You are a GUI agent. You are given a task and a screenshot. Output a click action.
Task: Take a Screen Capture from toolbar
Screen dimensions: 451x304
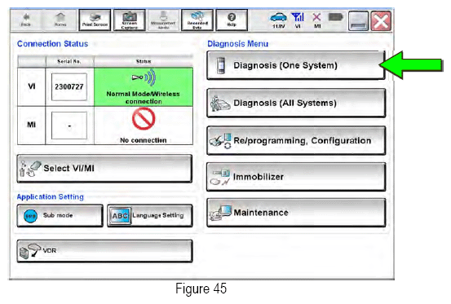130,20
